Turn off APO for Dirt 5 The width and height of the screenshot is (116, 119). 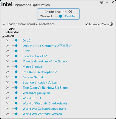pyautogui.click(x=15, y=40)
